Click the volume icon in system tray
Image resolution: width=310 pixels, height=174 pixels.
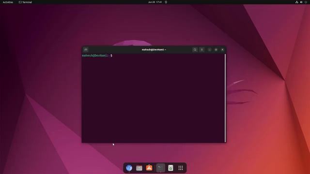click(301, 2)
